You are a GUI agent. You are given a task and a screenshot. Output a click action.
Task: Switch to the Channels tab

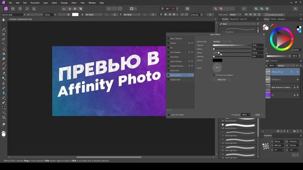click(274, 61)
